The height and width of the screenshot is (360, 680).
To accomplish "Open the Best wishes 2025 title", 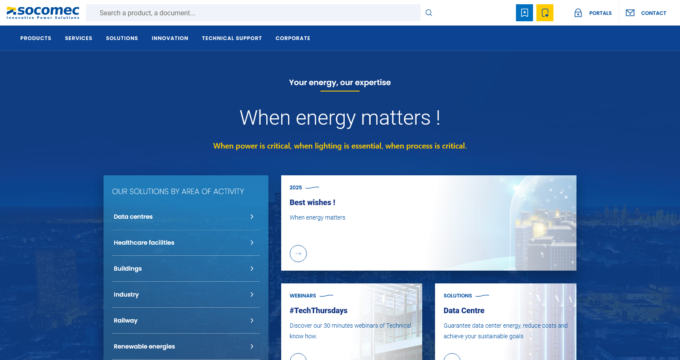I will point(312,203).
